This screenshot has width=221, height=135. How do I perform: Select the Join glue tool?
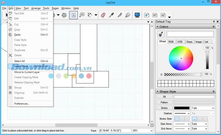pos(128,15)
